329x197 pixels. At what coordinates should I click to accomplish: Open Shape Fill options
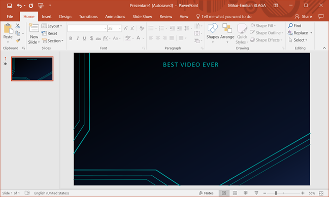[264, 26]
